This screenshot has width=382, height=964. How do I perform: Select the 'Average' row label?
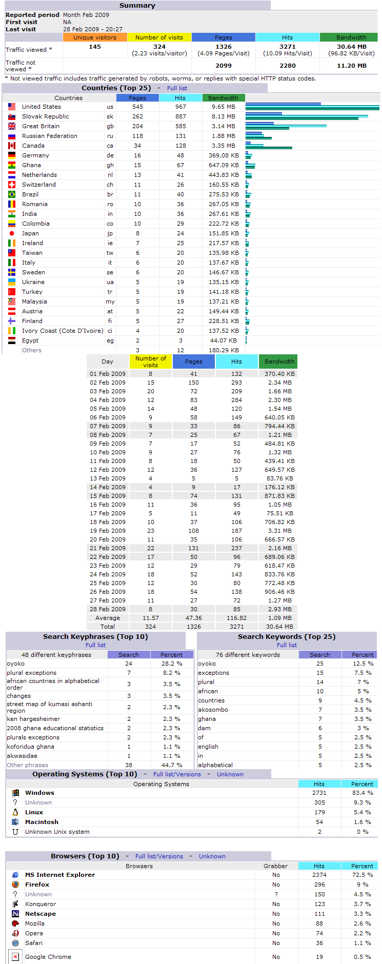click(108, 618)
